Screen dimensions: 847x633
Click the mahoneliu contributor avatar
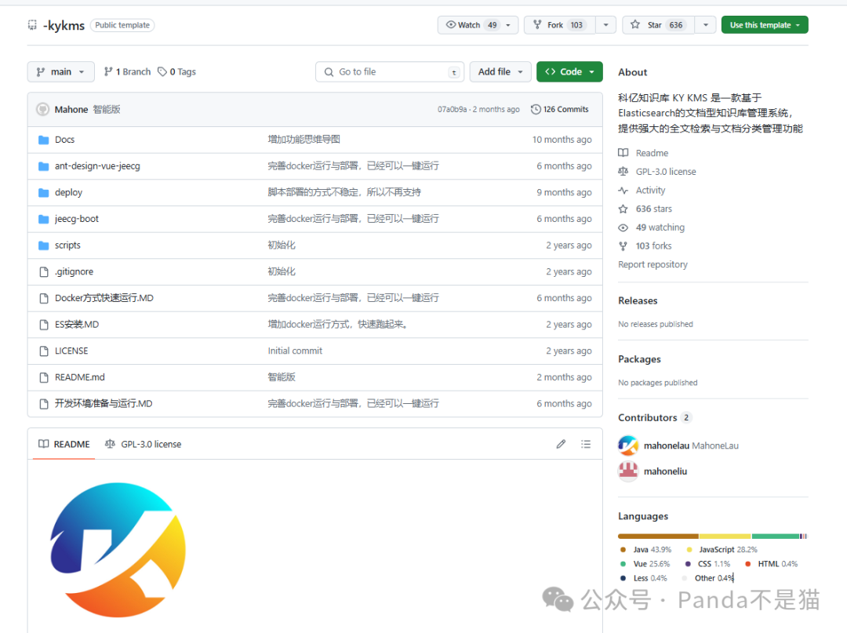click(x=627, y=471)
